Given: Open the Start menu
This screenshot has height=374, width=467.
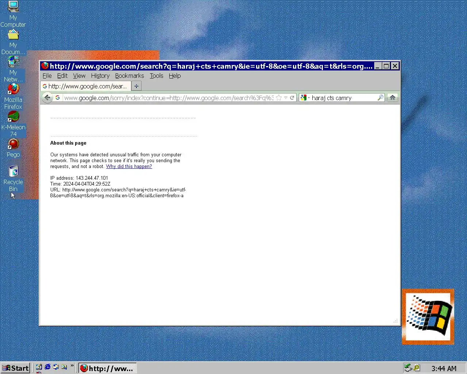Looking at the screenshot, I should [x=15, y=368].
